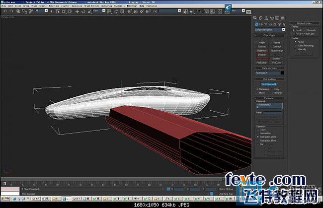Select the Intersection operation radio button
This screenshot has width=323, height=208.
[x=258, y=133]
